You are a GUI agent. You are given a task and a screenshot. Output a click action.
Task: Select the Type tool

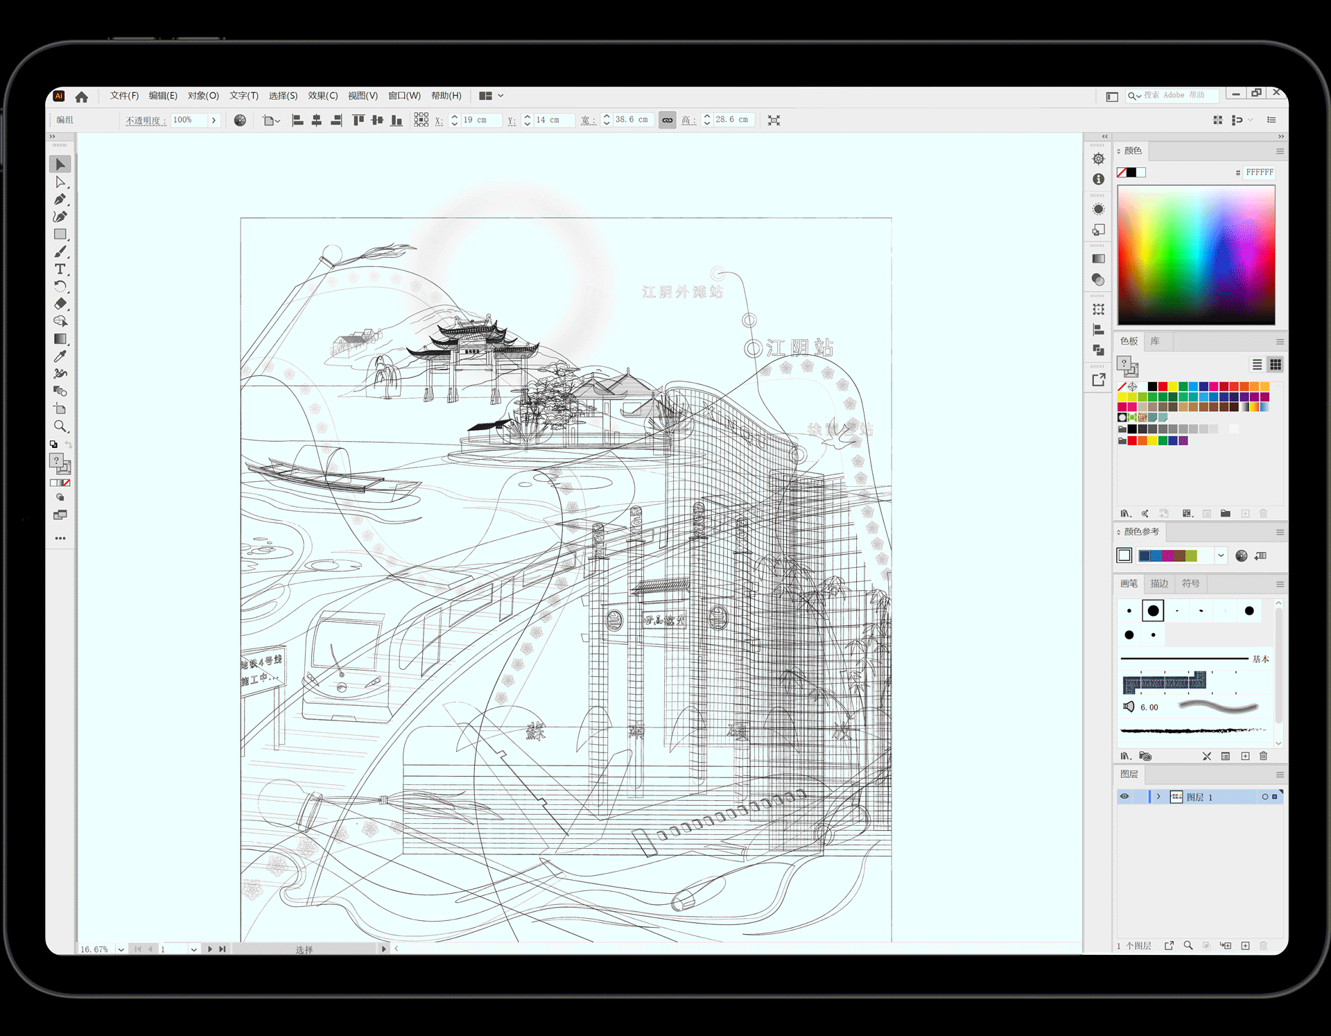click(x=60, y=269)
